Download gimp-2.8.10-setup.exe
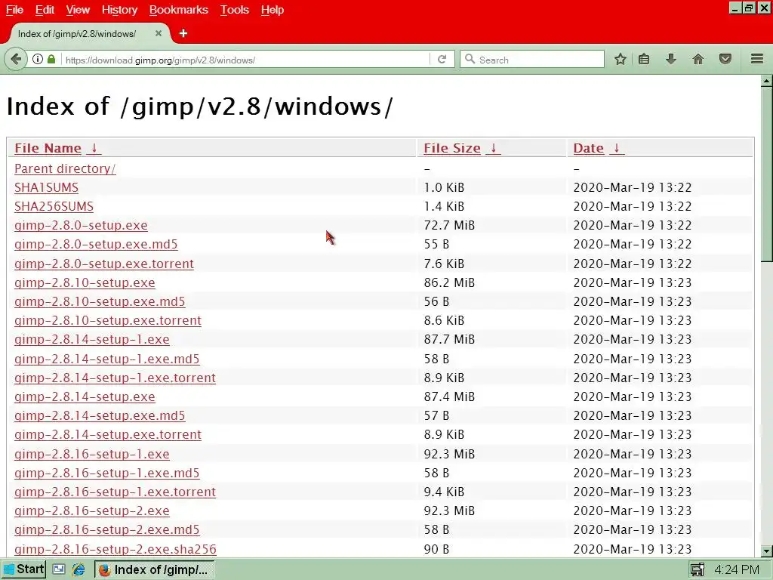Image resolution: width=773 pixels, height=580 pixels. click(x=85, y=282)
